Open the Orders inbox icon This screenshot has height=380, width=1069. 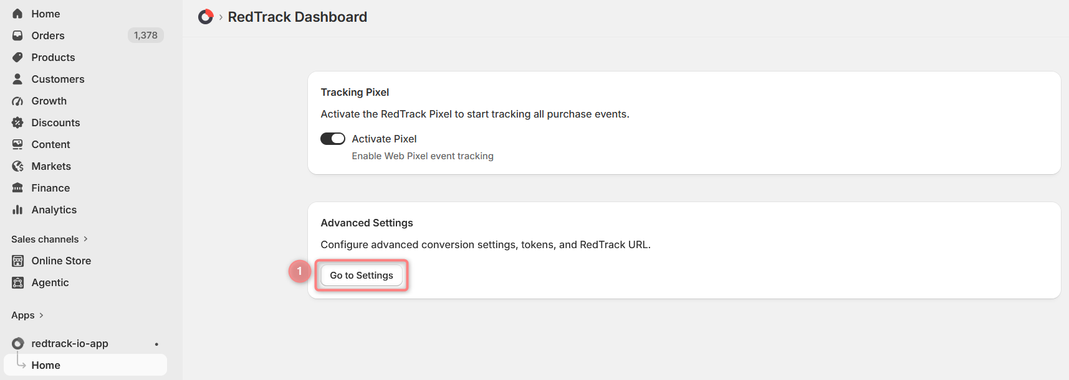point(17,35)
